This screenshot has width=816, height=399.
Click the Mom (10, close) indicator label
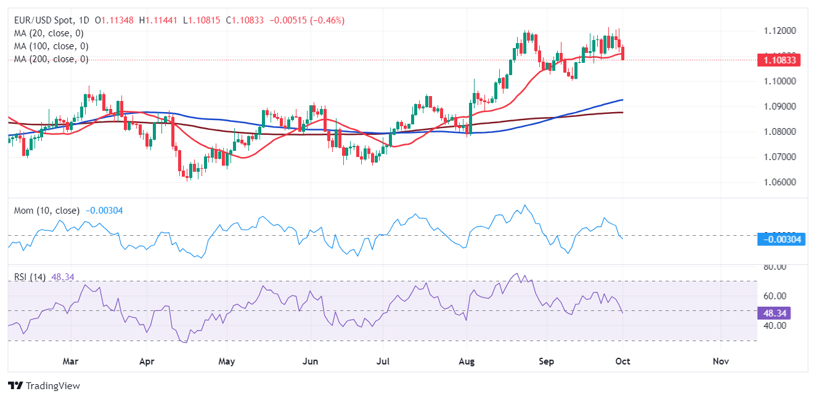(47, 211)
